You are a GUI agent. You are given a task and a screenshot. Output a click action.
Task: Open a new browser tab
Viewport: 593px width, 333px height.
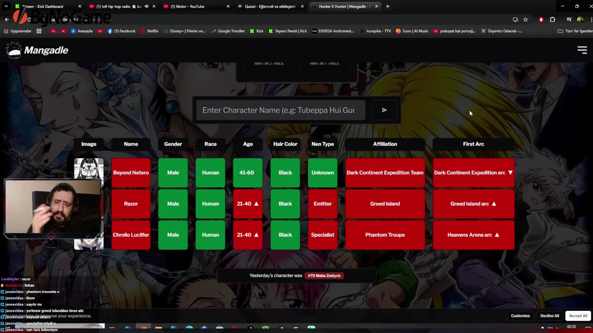pyautogui.click(x=387, y=6)
